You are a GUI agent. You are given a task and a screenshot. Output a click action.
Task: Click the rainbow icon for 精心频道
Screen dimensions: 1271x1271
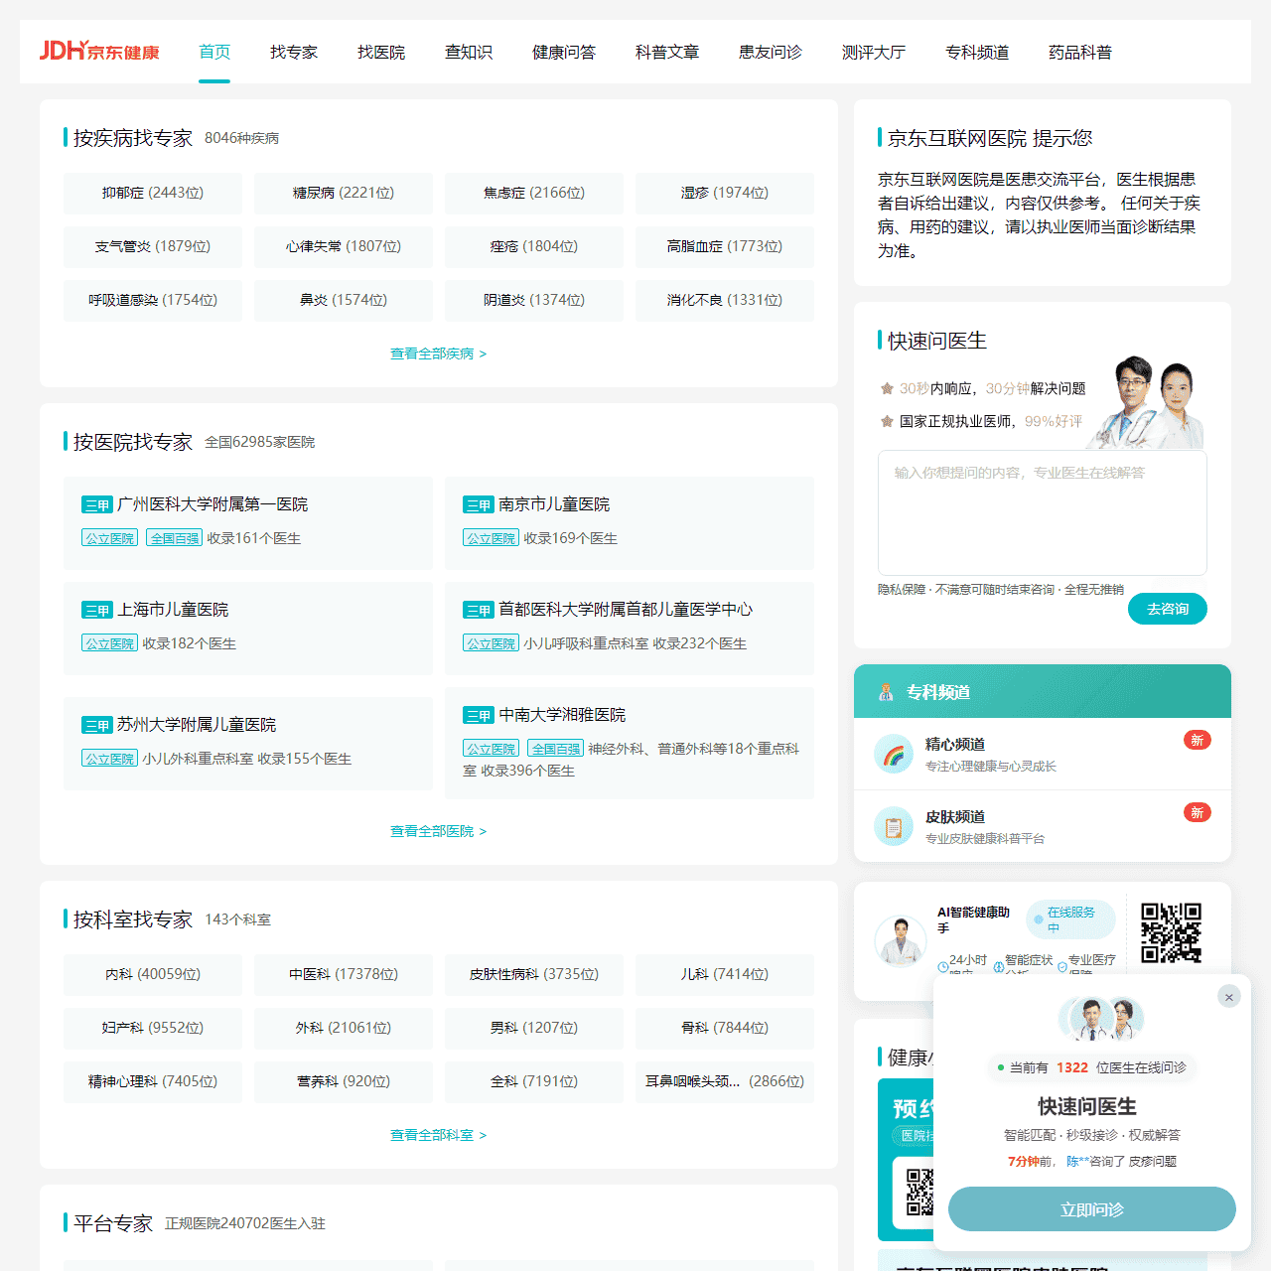pyautogui.click(x=894, y=755)
